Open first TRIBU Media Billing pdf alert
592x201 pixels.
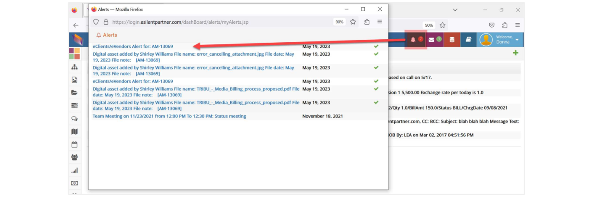click(x=196, y=92)
